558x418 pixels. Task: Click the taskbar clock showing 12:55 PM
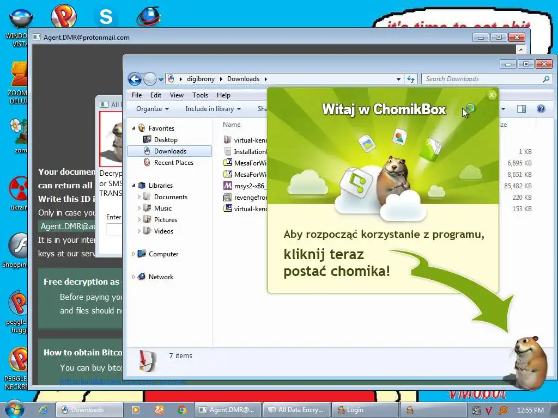coord(530,410)
